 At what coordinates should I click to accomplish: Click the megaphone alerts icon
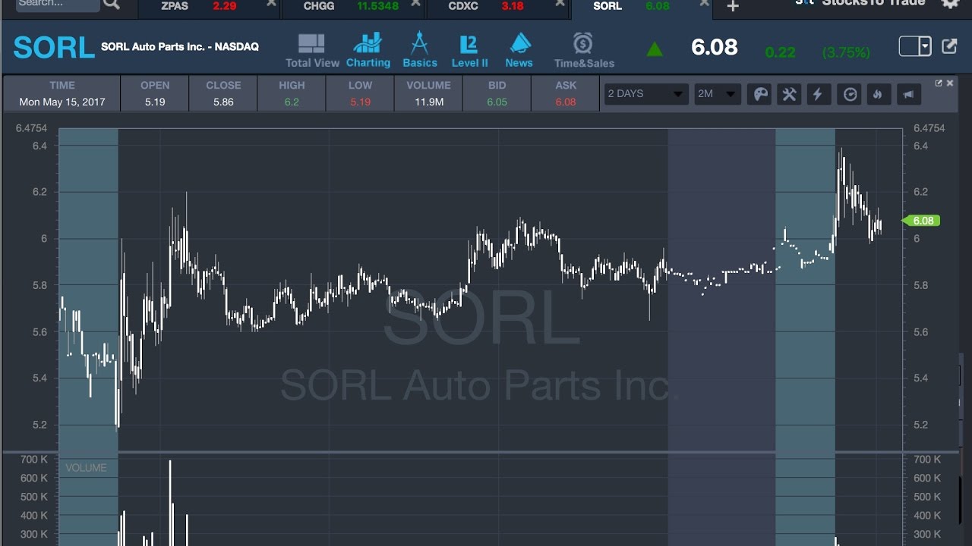coord(907,94)
